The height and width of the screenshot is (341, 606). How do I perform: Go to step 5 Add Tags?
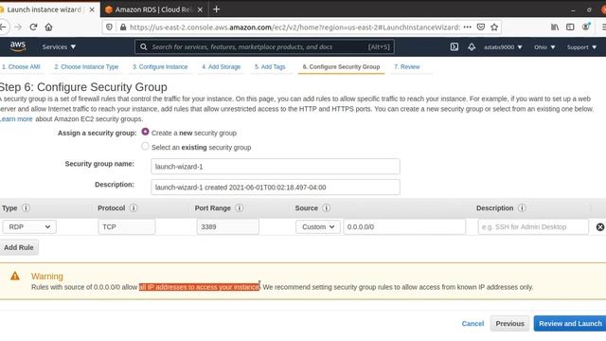tap(270, 67)
